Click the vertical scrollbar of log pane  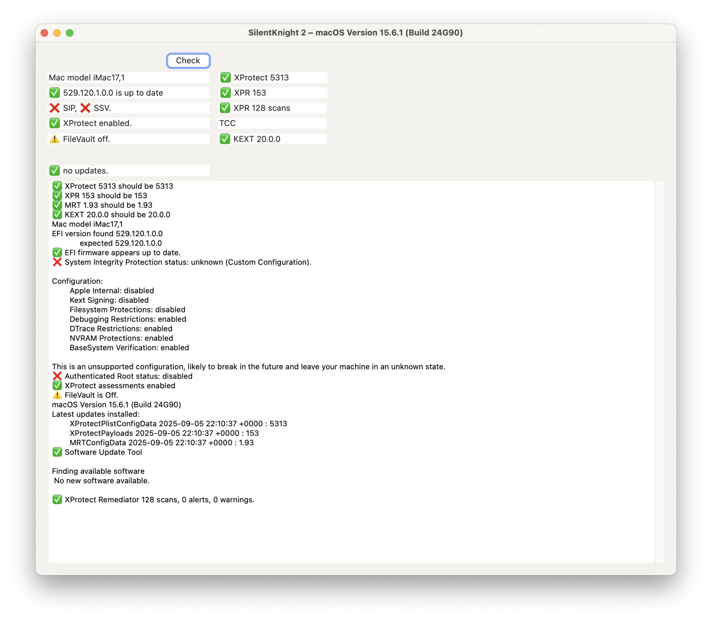(659, 371)
